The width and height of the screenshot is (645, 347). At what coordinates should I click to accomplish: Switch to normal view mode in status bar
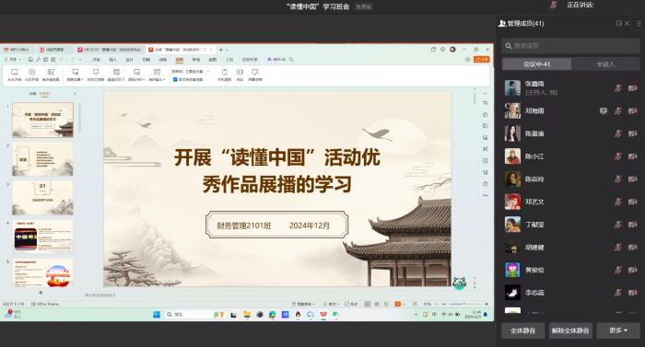368,304
